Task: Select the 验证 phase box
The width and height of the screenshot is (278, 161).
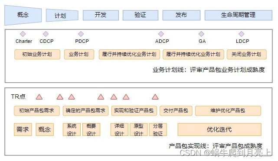Action: coord(141,15)
